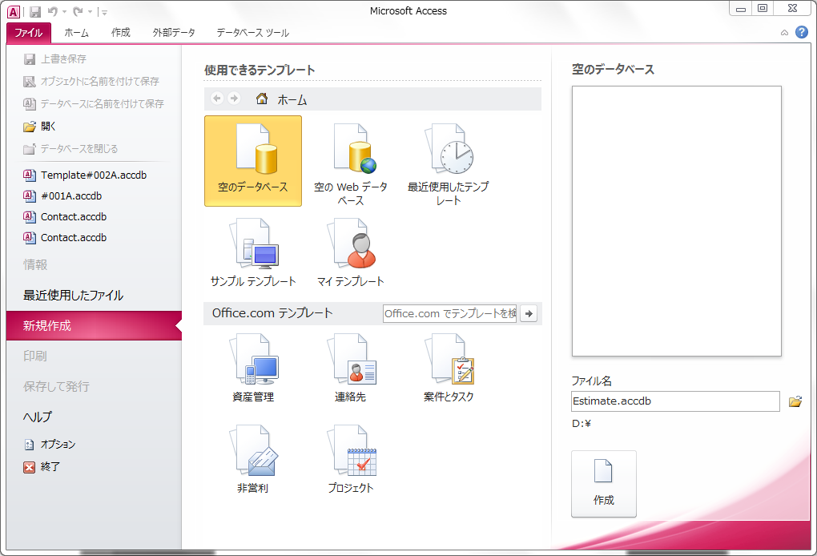Switch to the ファイル tab
The width and height of the screenshot is (817, 556).
click(x=29, y=33)
